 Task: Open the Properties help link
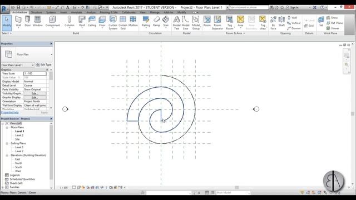coord(10,112)
